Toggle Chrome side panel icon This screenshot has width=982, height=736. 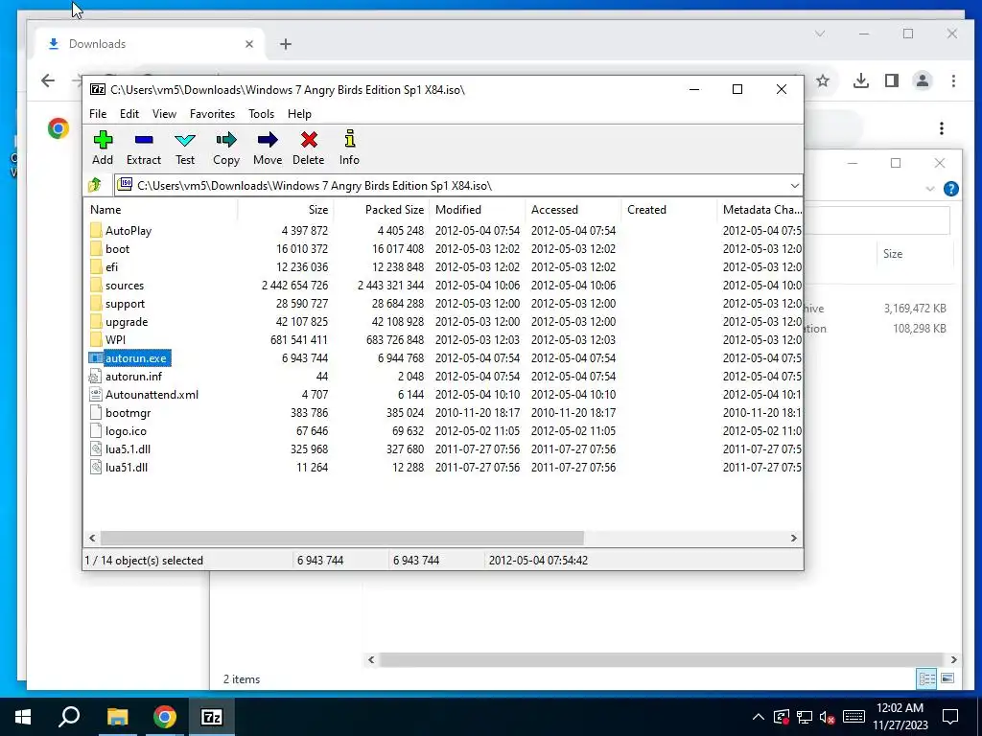[892, 80]
